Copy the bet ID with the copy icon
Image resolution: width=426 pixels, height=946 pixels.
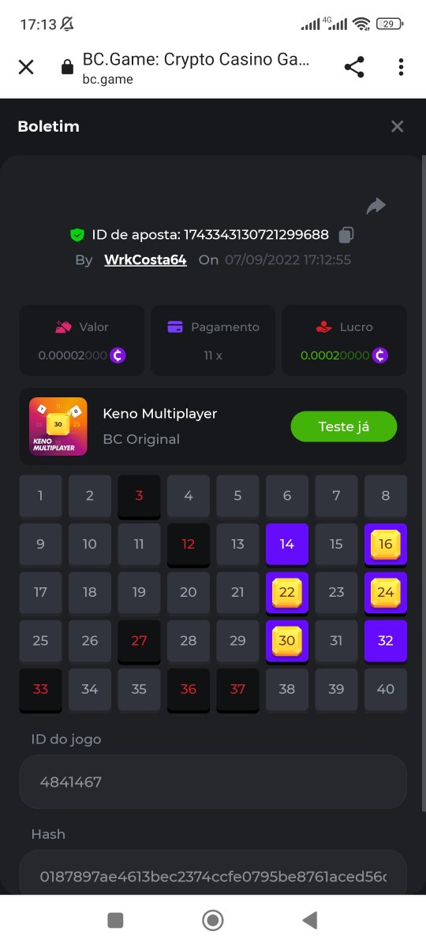click(x=346, y=235)
